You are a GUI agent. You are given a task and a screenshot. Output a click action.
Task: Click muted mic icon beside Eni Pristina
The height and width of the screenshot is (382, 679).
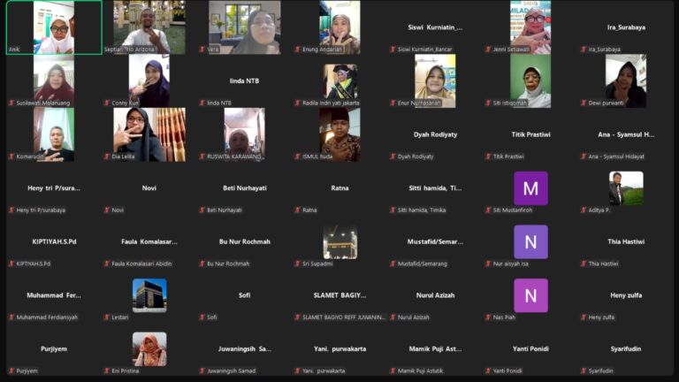tap(106, 371)
